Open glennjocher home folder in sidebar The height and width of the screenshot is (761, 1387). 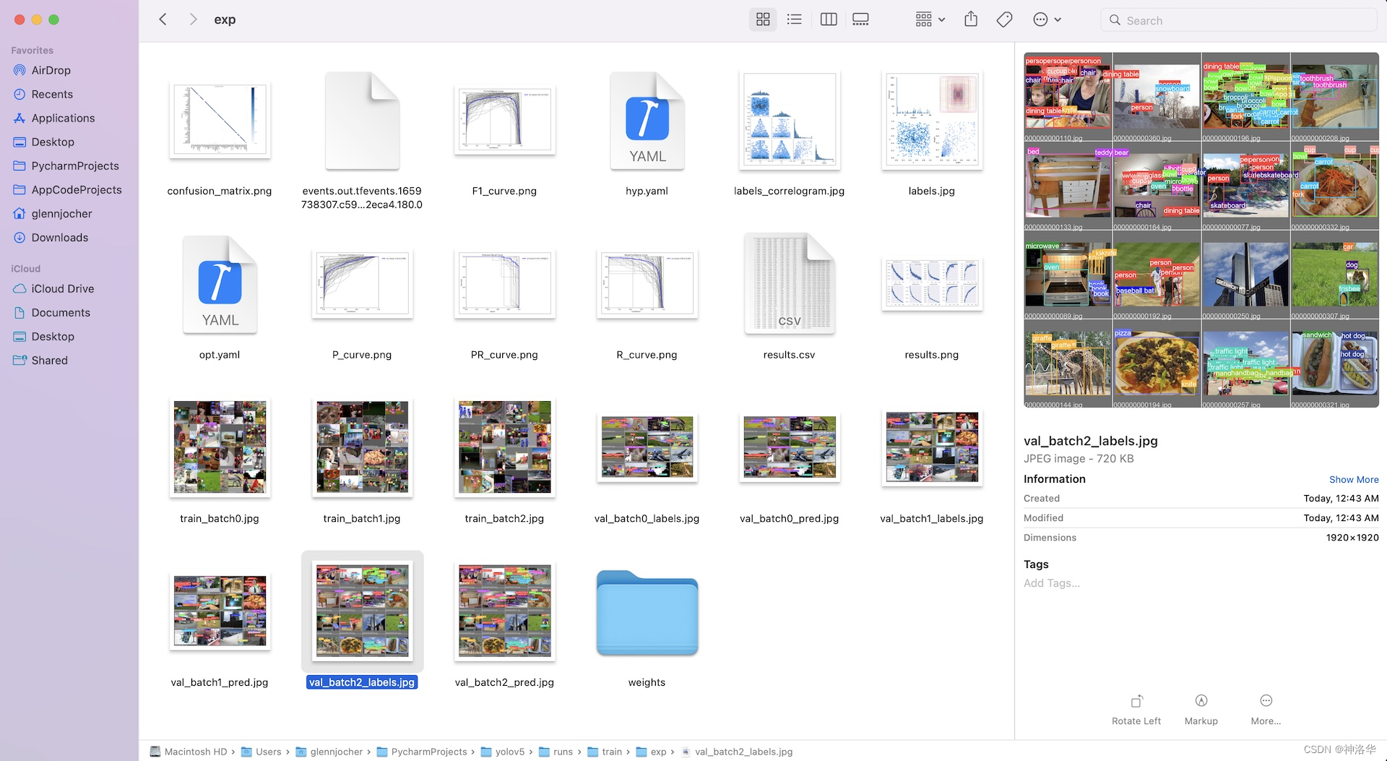pyautogui.click(x=61, y=213)
